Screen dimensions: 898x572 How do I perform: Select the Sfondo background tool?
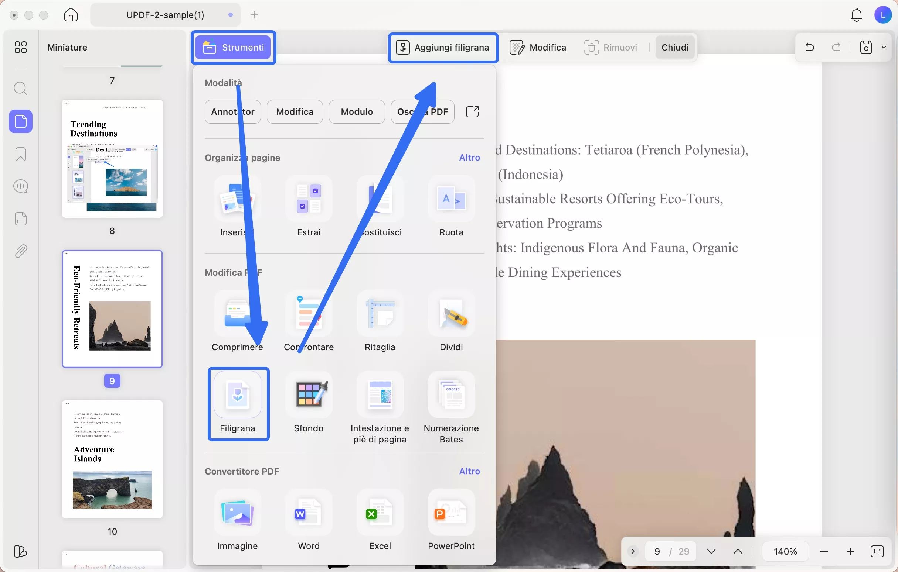tap(309, 395)
